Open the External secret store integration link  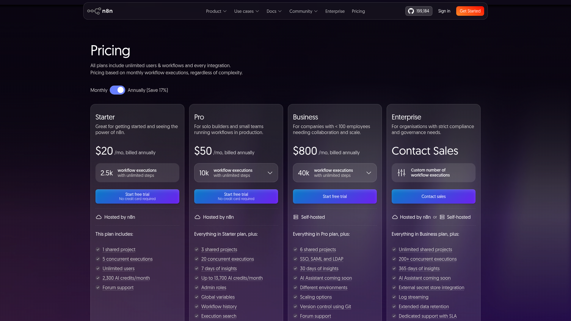(x=432, y=287)
